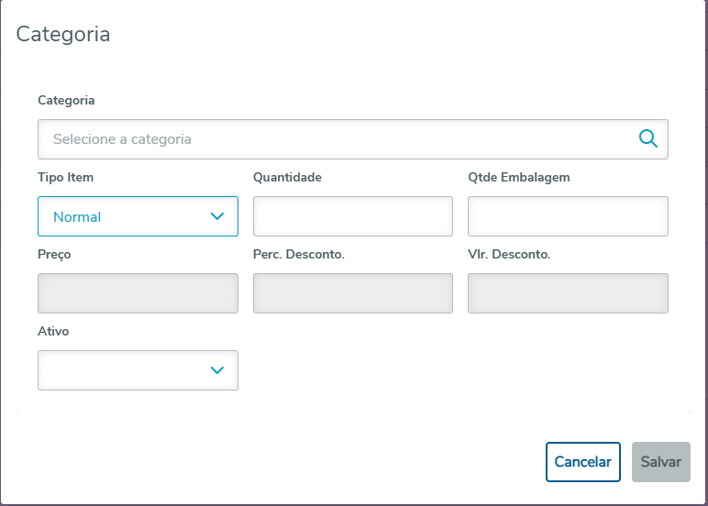Click the Preço label text
This screenshot has height=506, width=708.
click(x=54, y=254)
